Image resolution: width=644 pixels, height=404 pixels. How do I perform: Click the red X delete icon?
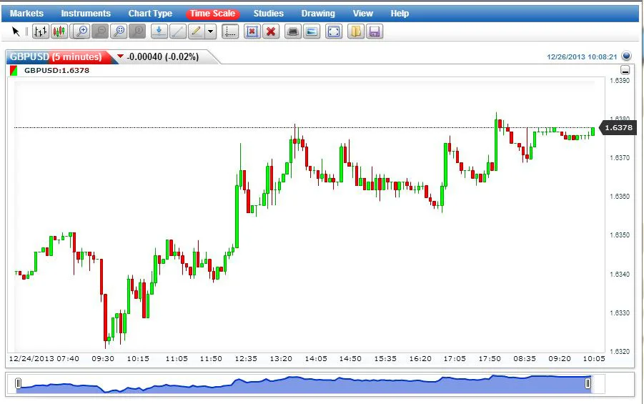pos(270,31)
